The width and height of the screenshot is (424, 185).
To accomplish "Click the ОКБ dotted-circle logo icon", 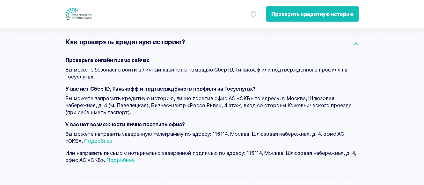I will (71, 13).
